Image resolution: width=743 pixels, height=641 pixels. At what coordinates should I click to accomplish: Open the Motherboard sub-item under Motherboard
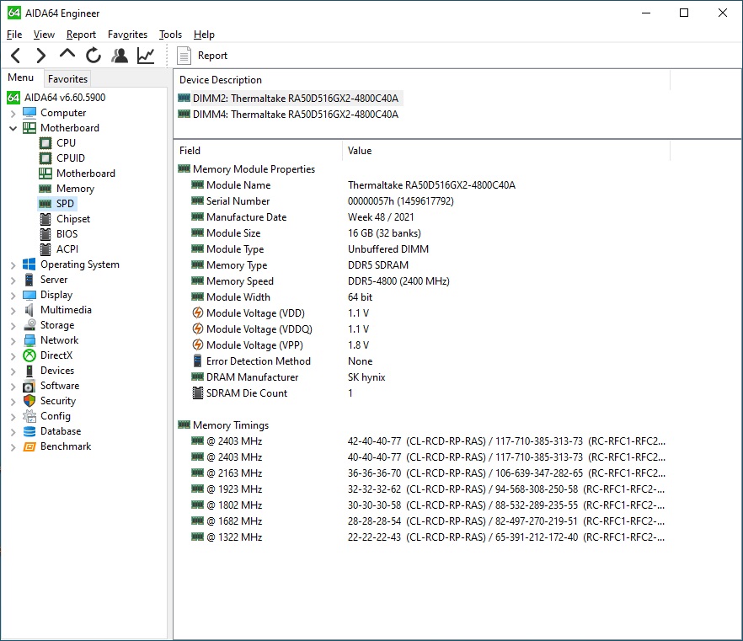pos(86,174)
